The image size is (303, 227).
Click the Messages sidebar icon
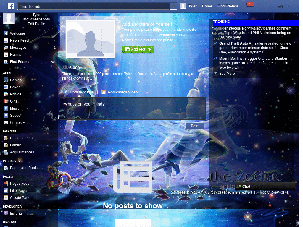point(6,48)
